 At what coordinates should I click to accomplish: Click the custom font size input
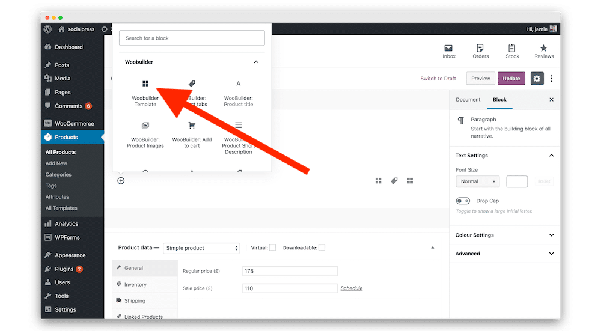[517, 181]
